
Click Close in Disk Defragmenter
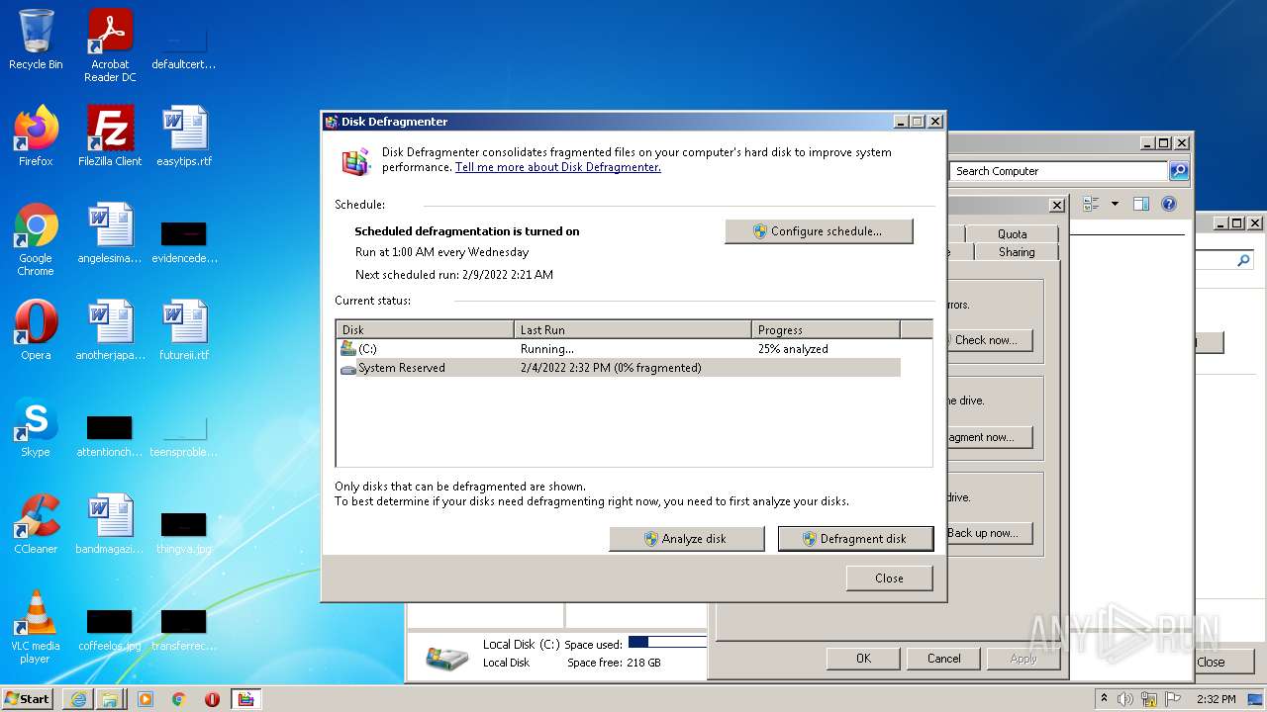coord(889,578)
